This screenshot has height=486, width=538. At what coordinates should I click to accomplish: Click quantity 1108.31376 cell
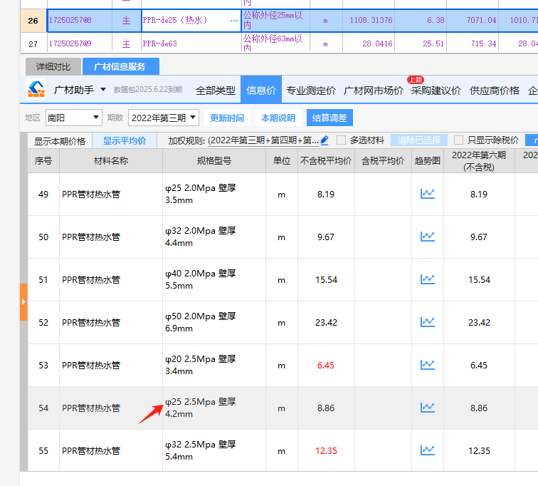pos(368,21)
